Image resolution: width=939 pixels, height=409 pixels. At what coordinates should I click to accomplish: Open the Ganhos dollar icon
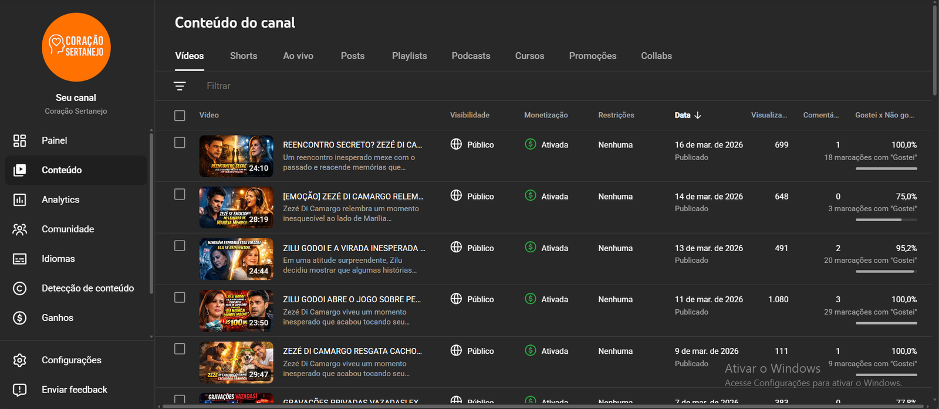click(x=20, y=318)
